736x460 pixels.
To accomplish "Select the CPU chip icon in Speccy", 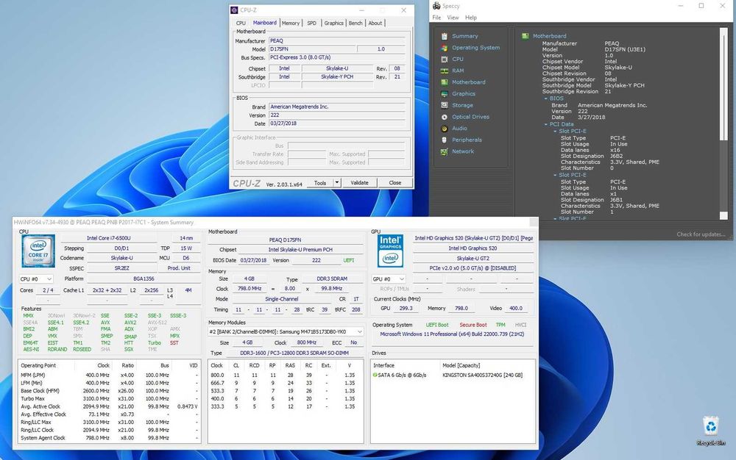I will [444, 59].
